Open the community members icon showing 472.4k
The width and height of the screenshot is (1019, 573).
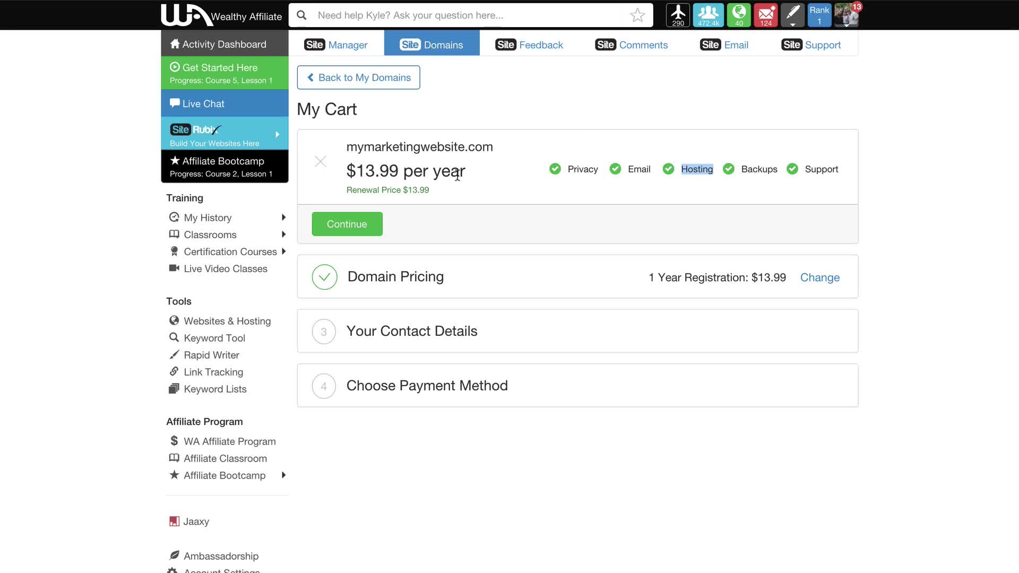click(x=708, y=15)
